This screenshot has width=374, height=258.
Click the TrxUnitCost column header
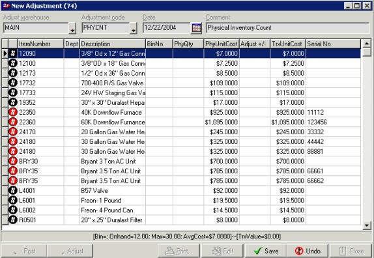click(288, 44)
